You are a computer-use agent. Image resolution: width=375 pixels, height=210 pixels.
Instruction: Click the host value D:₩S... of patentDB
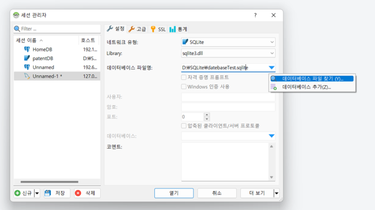click(x=90, y=59)
